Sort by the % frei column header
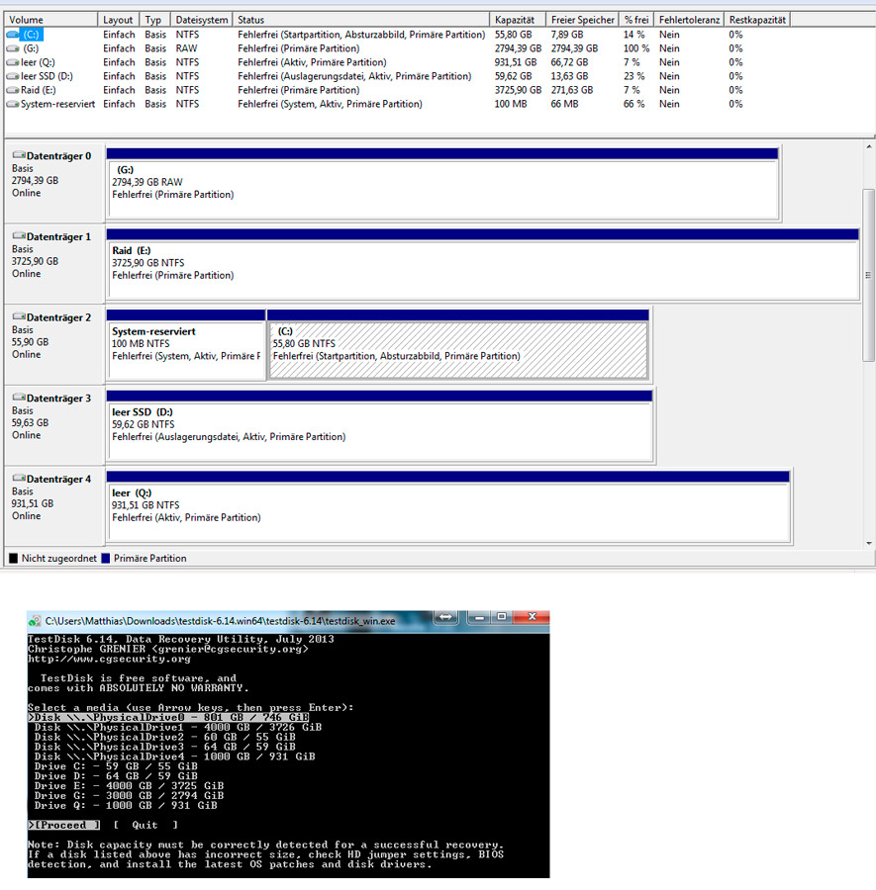This screenshot has height=890, width=876. (636, 20)
